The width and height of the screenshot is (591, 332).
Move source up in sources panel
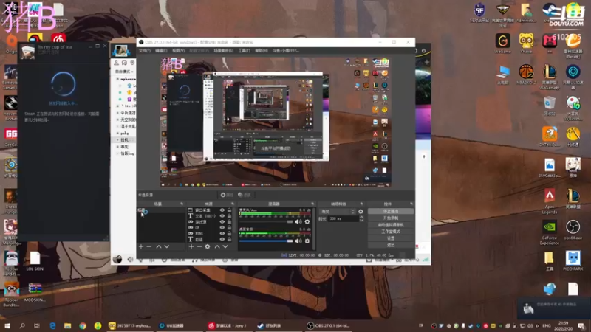(217, 246)
